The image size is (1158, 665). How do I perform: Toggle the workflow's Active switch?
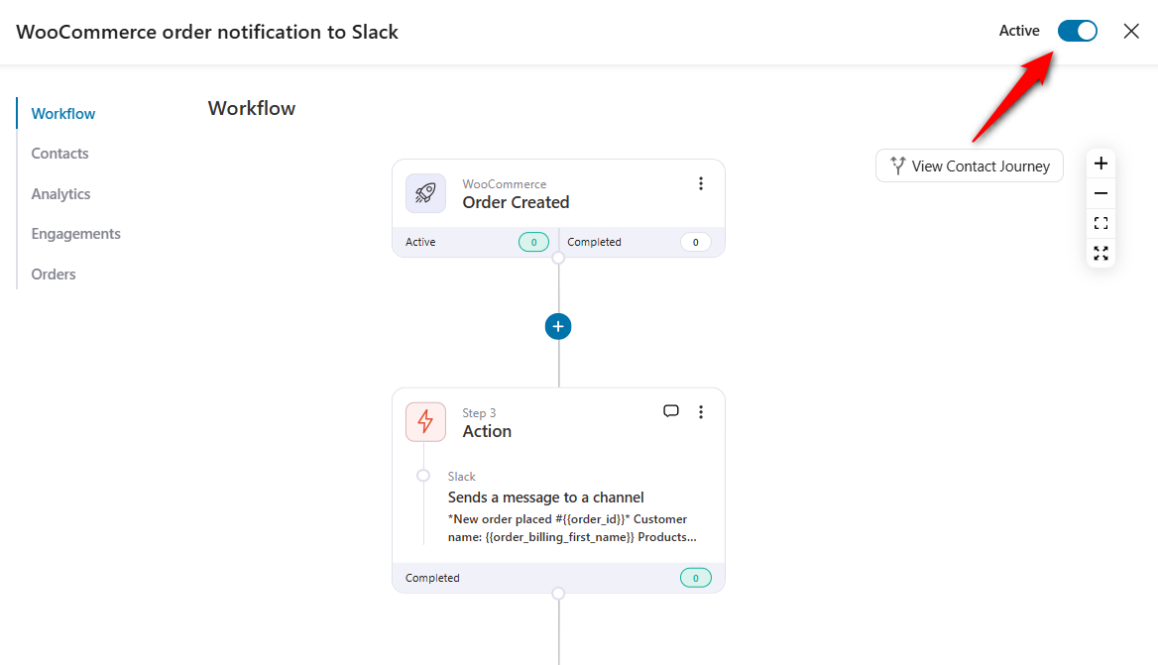(1077, 31)
